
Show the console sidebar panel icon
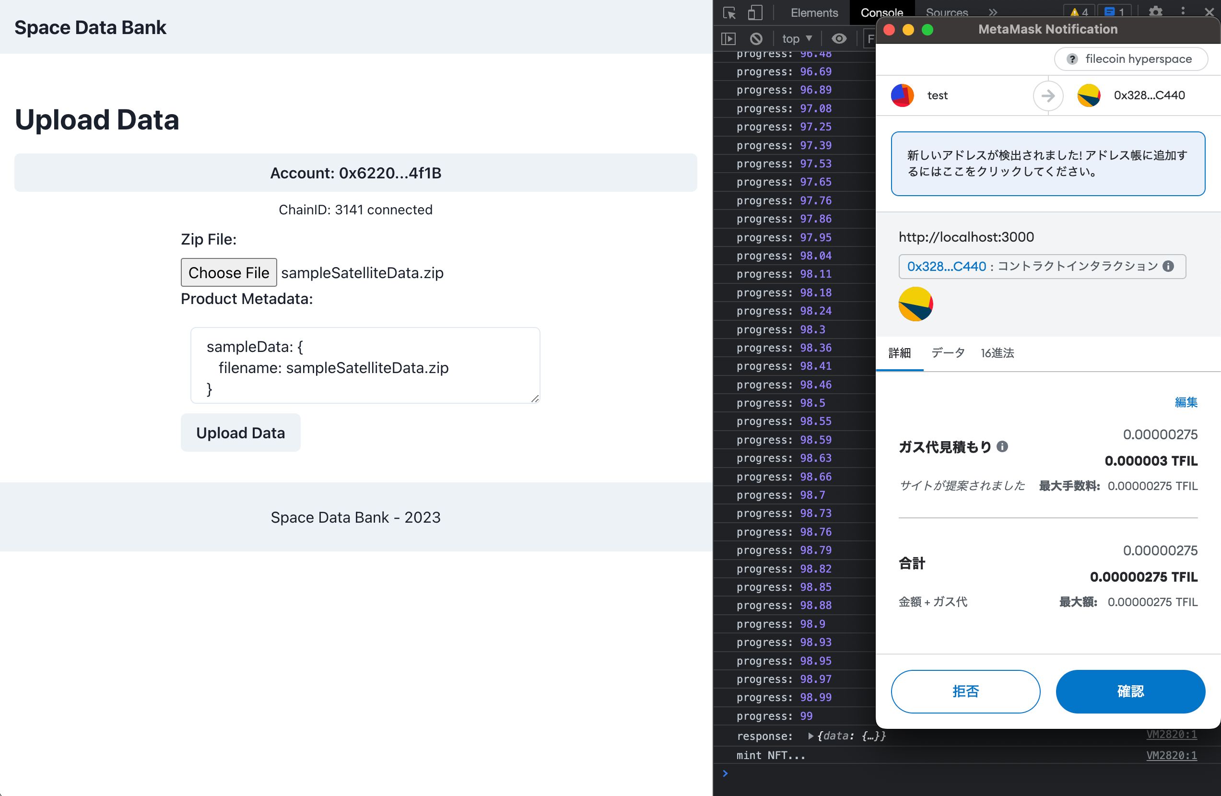click(x=728, y=38)
